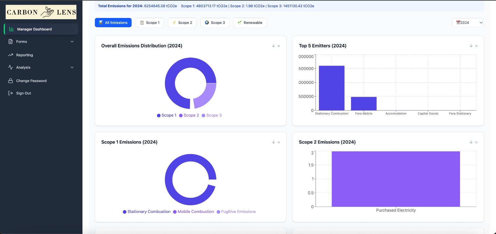This screenshot has width=496, height=234.
Task: Toggle Scope 3 legend in Overall Distribution
Action: 212,115
